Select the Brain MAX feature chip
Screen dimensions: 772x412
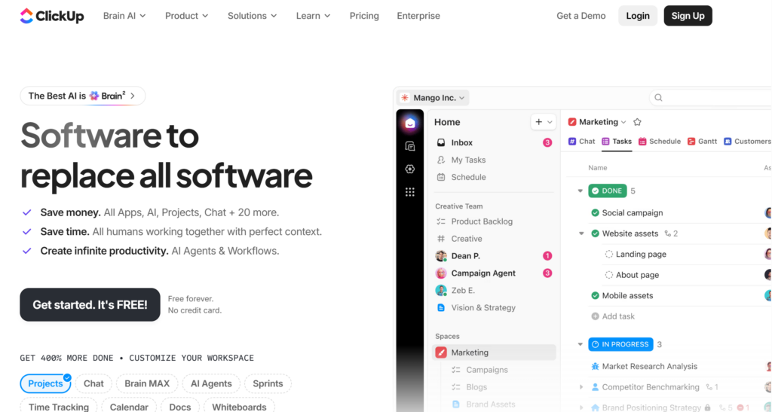(x=147, y=383)
